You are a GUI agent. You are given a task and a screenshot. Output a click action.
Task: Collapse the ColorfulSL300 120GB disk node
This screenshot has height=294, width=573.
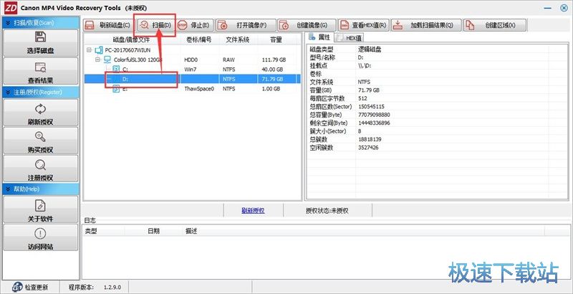(x=97, y=60)
